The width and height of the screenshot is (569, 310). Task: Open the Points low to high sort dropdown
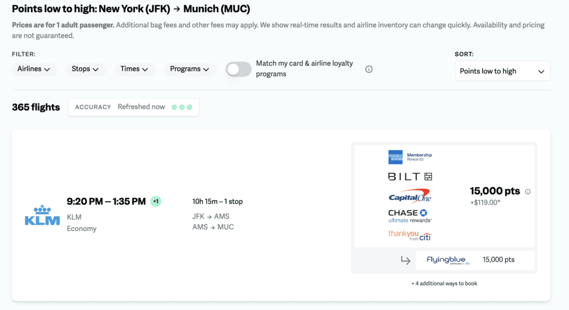pyautogui.click(x=502, y=71)
